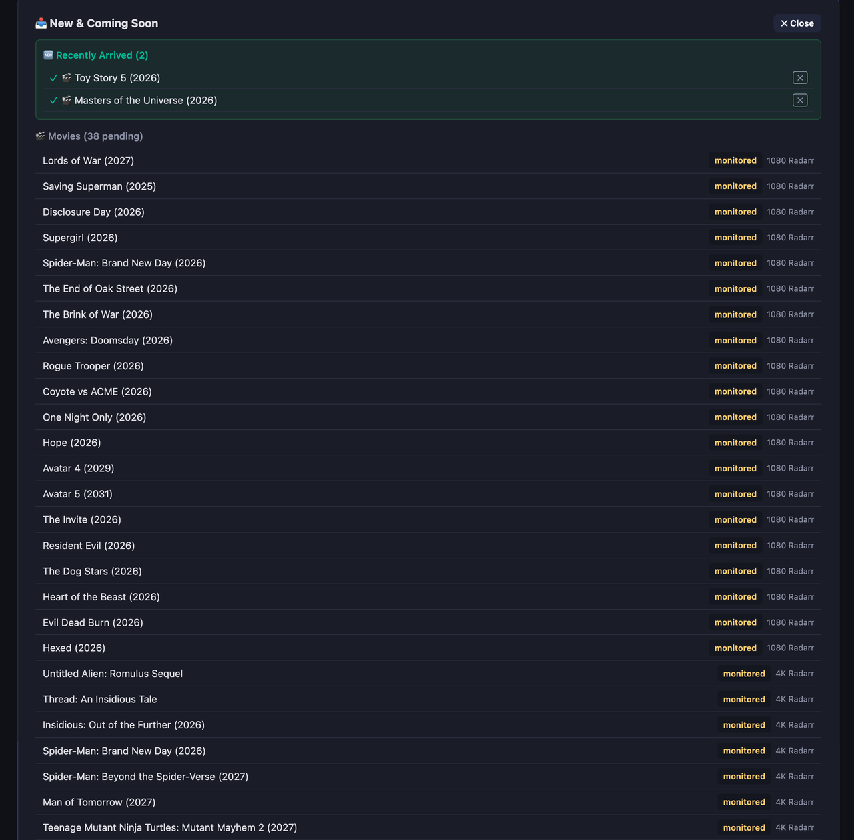Click 1080 Radarr label for Resident Evil
This screenshot has width=854, height=840.
[790, 546]
